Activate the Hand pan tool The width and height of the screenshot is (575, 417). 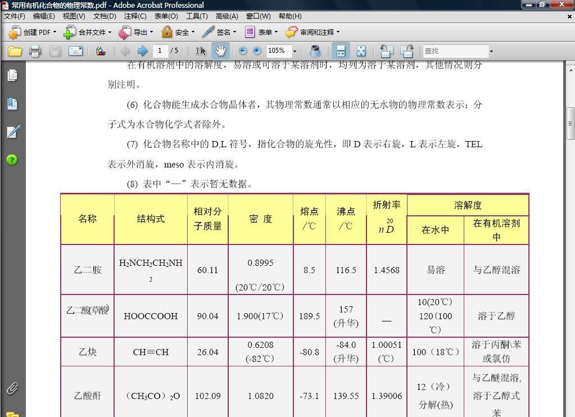click(220, 51)
